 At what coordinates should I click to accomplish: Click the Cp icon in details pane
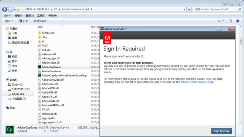(10, 130)
